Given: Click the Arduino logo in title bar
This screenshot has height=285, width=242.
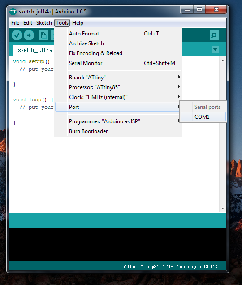Looking at the screenshot, I should pyautogui.click(x=13, y=12).
